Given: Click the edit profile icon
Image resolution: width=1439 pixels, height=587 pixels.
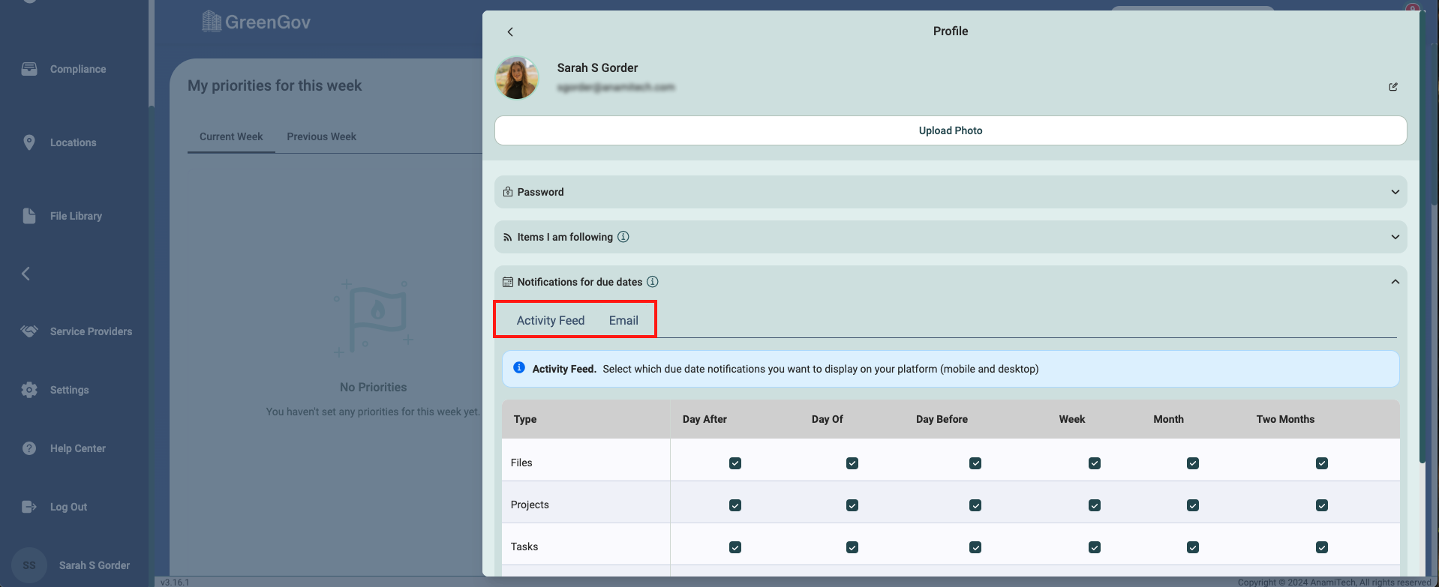Looking at the screenshot, I should (1393, 87).
